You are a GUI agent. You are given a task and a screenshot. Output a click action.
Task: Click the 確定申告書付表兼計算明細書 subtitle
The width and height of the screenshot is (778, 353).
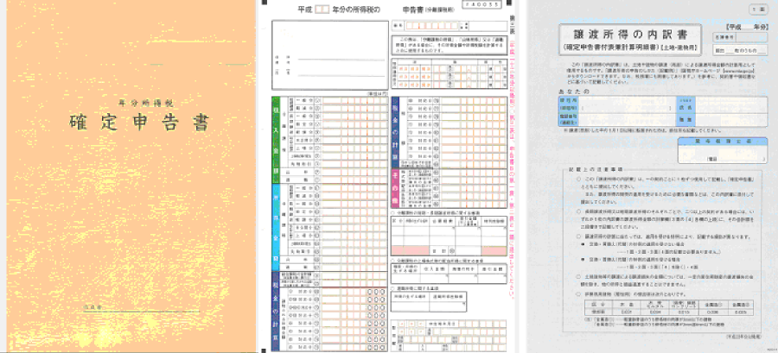pyautogui.click(x=635, y=48)
